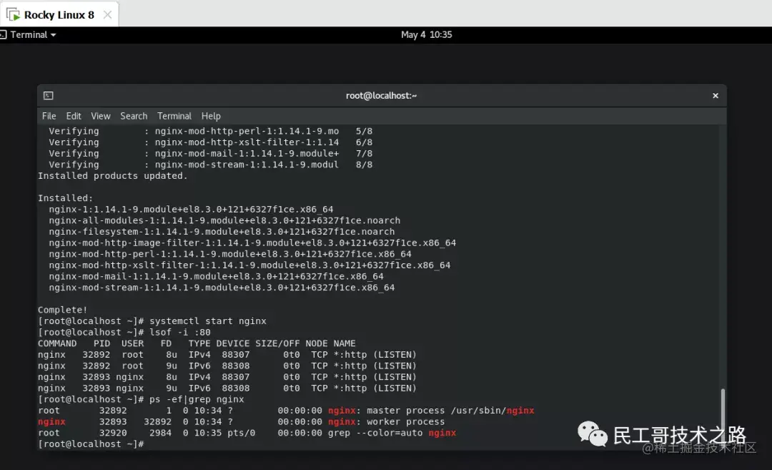Open the Help menu
The image size is (772, 470).
click(x=211, y=116)
